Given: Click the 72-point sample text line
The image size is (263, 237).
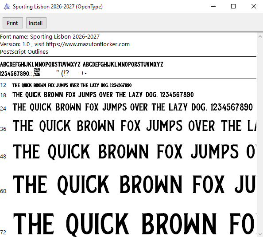Looking at the screenshot, I should 135,224.
